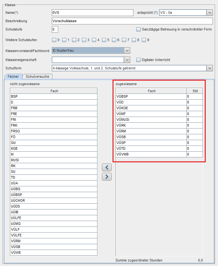
Task: Toggle the Digitaler Unterricht checkbox
Action: pyautogui.click(x=138, y=60)
